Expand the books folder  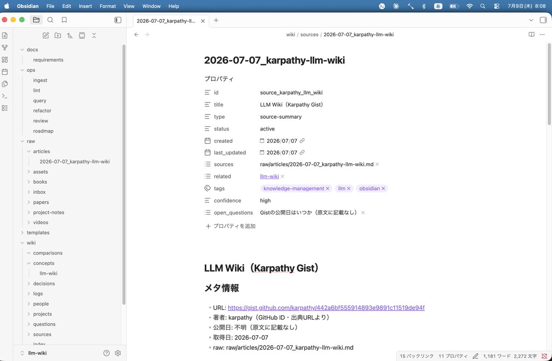point(29,182)
